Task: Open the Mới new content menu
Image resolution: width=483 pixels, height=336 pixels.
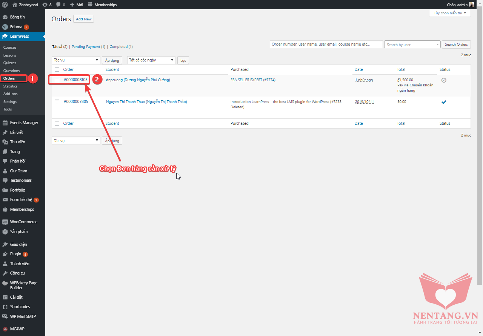Action: [x=77, y=5]
